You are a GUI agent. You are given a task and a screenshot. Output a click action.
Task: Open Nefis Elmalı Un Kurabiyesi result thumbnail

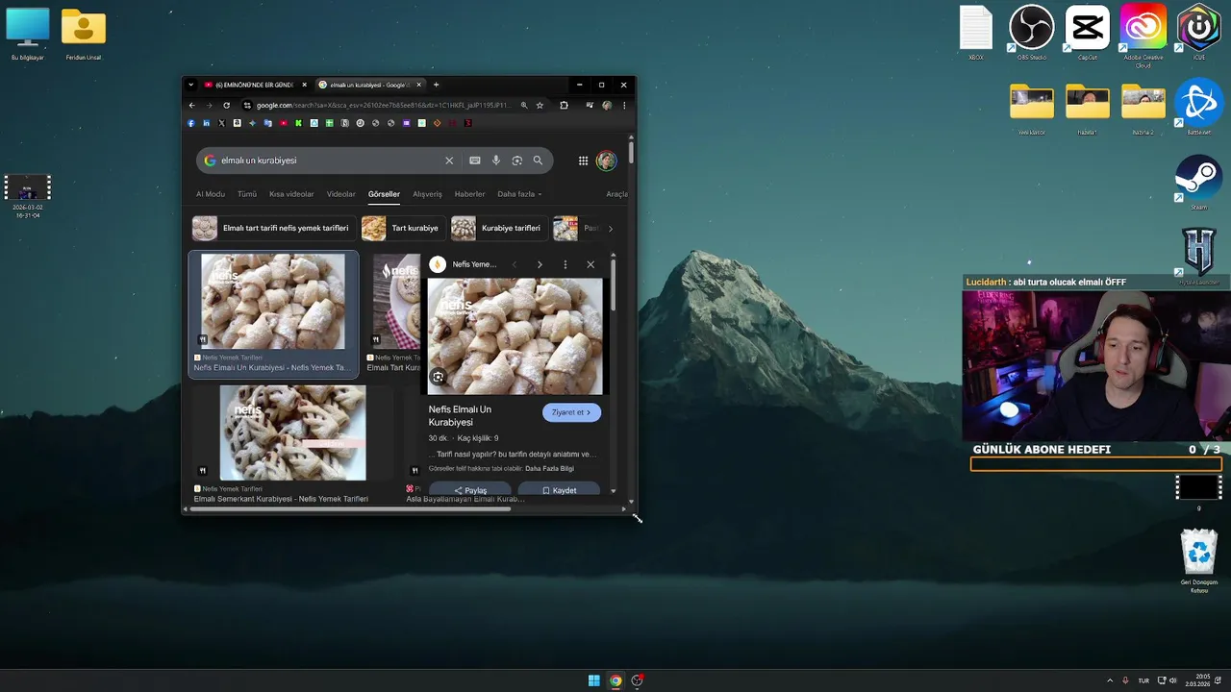click(273, 301)
